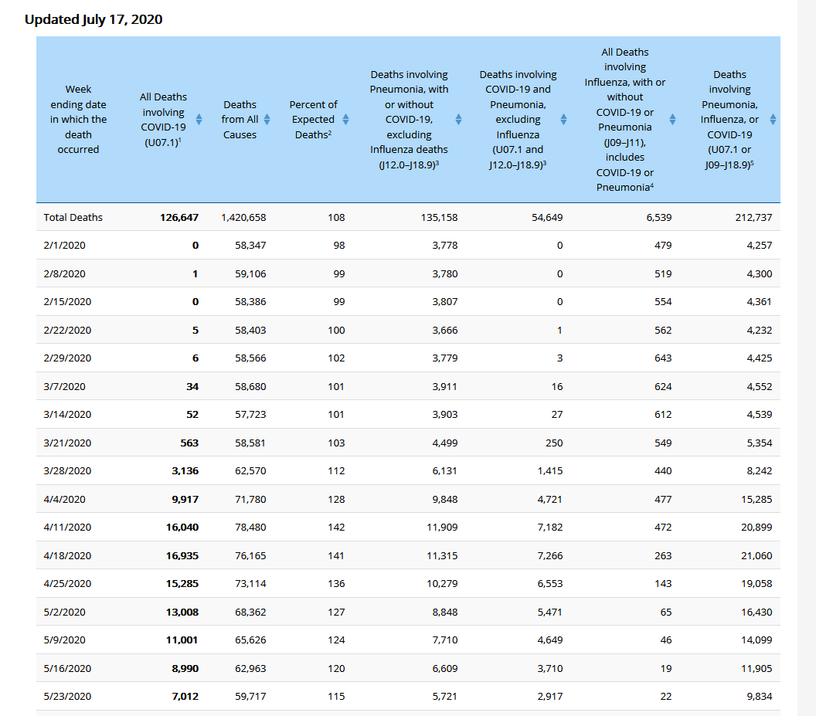This screenshot has height=716, width=816.
Task: Sort Influenza deaths column using its arrow icon
Action: pyautogui.click(x=672, y=119)
